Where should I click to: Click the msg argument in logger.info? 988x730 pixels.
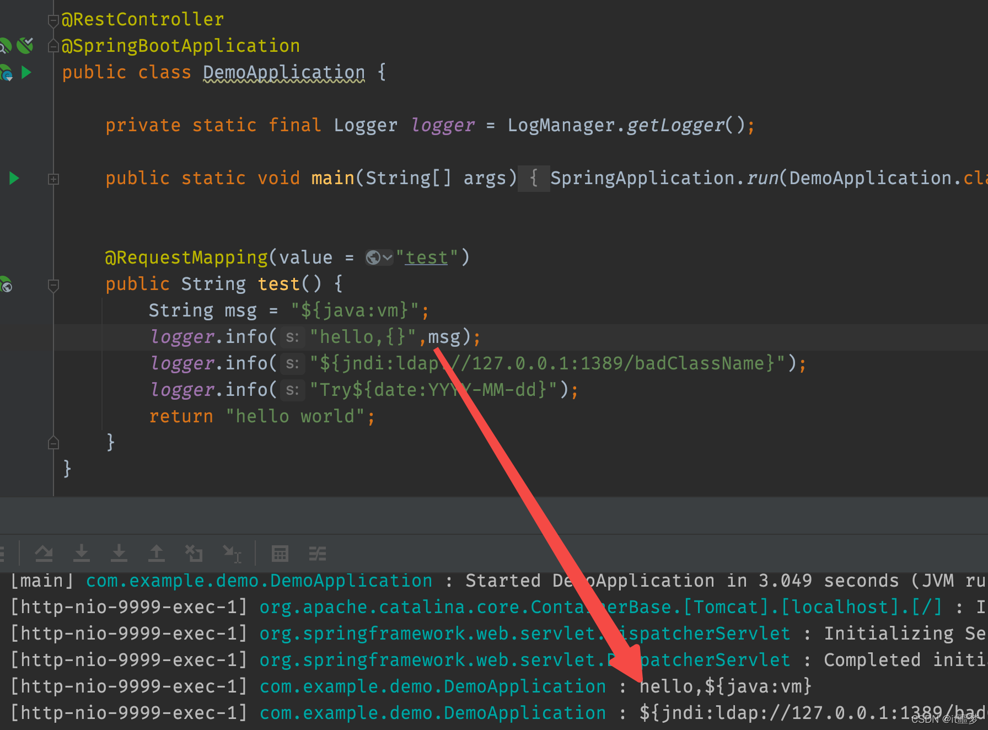click(x=444, y=337)
